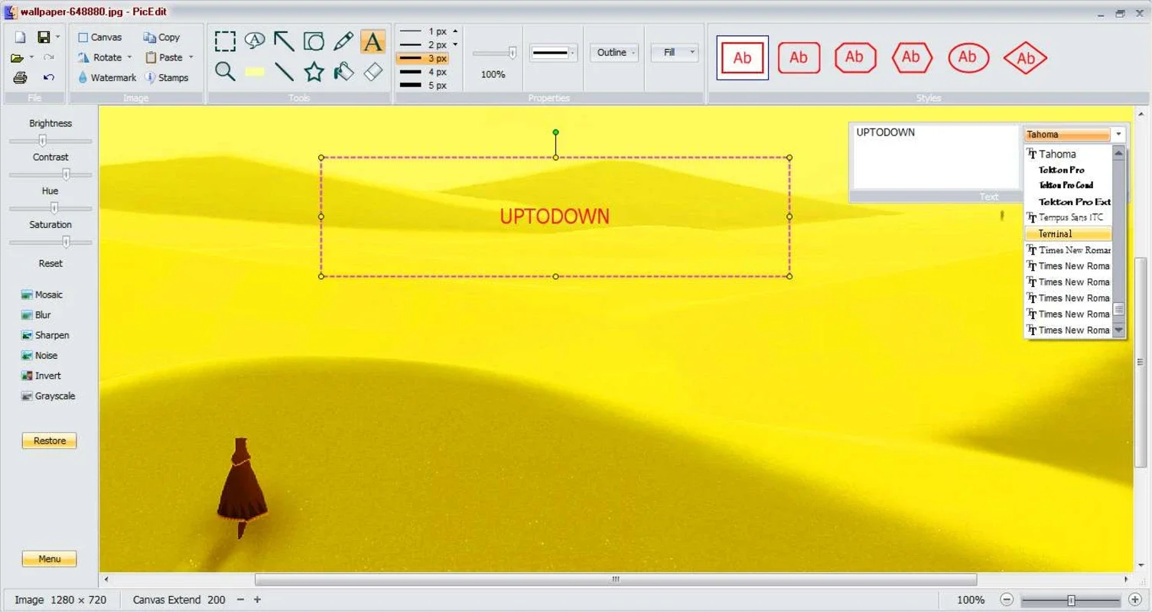
Task: Apply the Invert effect
Action: click(42, 376)
